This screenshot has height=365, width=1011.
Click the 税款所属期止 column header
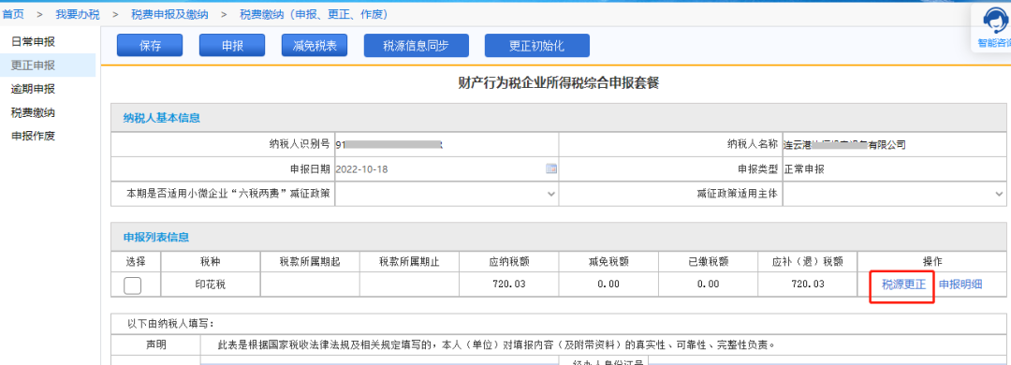[x=409, y=261]
